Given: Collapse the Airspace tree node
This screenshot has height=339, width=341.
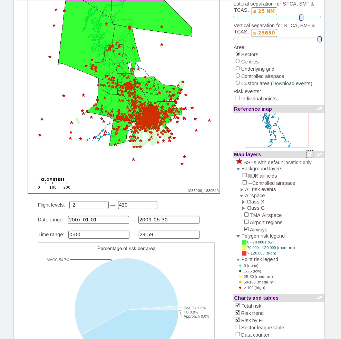Looking at the screenshot, I should click(x=241, y=196).
